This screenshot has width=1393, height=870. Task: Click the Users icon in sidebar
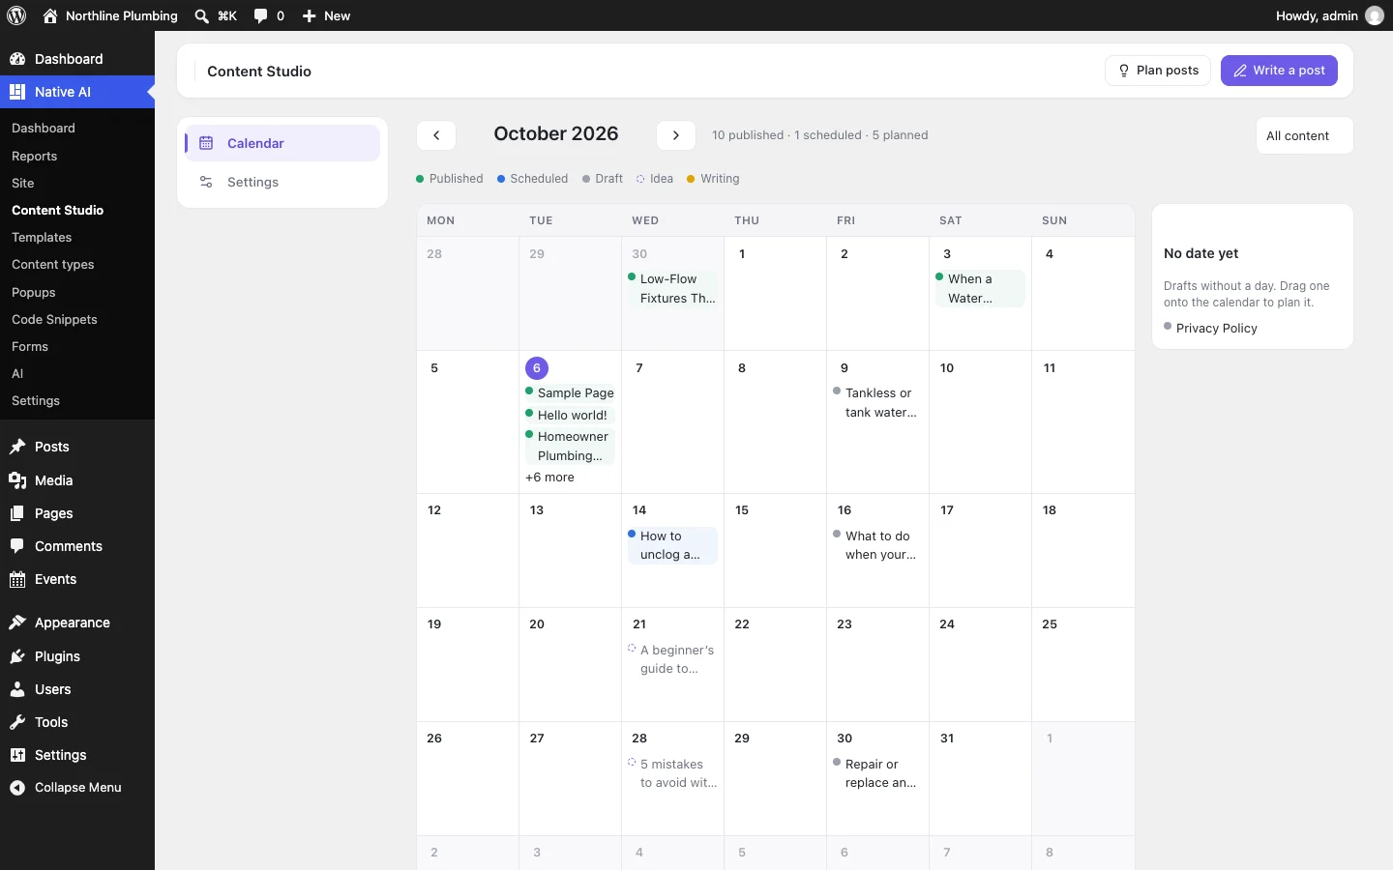(17, 689)
